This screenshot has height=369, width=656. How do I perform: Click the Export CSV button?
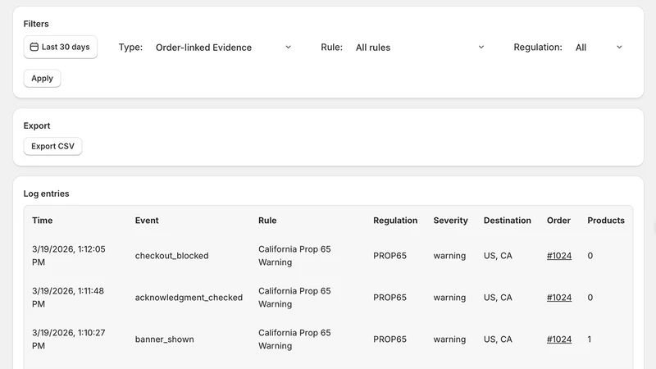coord(52,146)
